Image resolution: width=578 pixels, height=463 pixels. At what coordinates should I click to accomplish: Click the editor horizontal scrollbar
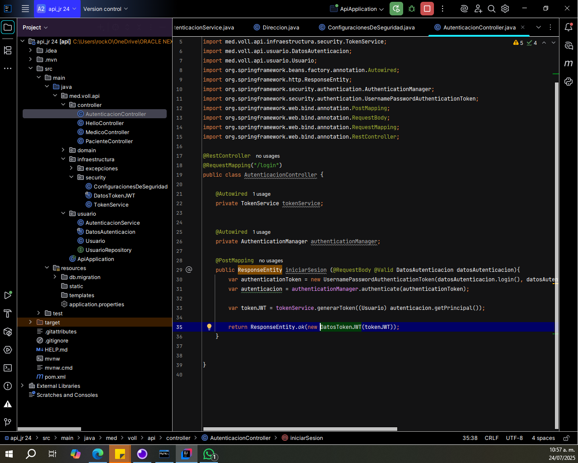click(x=300, y=429)
